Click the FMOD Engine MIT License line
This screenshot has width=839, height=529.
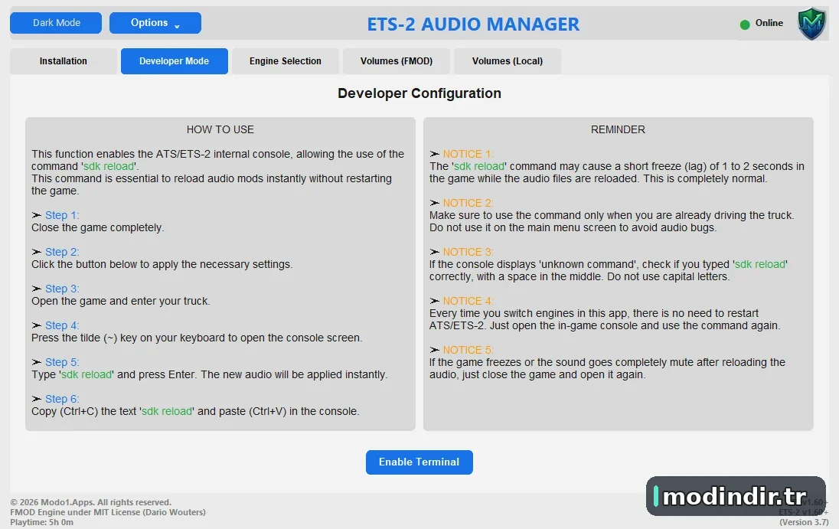107,512
